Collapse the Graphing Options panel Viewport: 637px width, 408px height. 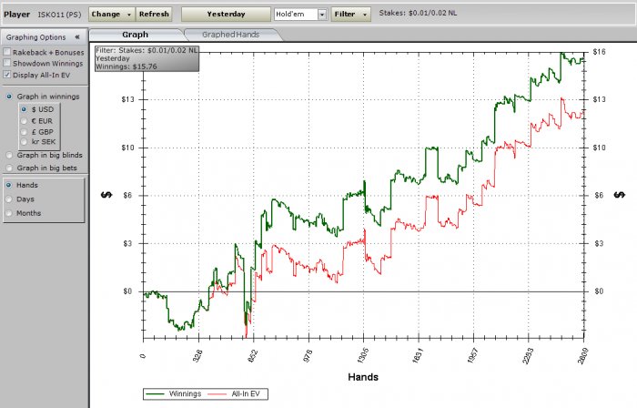tap(77, 37)
